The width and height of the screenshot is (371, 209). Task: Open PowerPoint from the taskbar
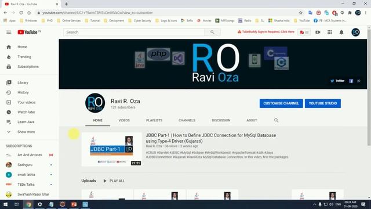tap(74, 204)
